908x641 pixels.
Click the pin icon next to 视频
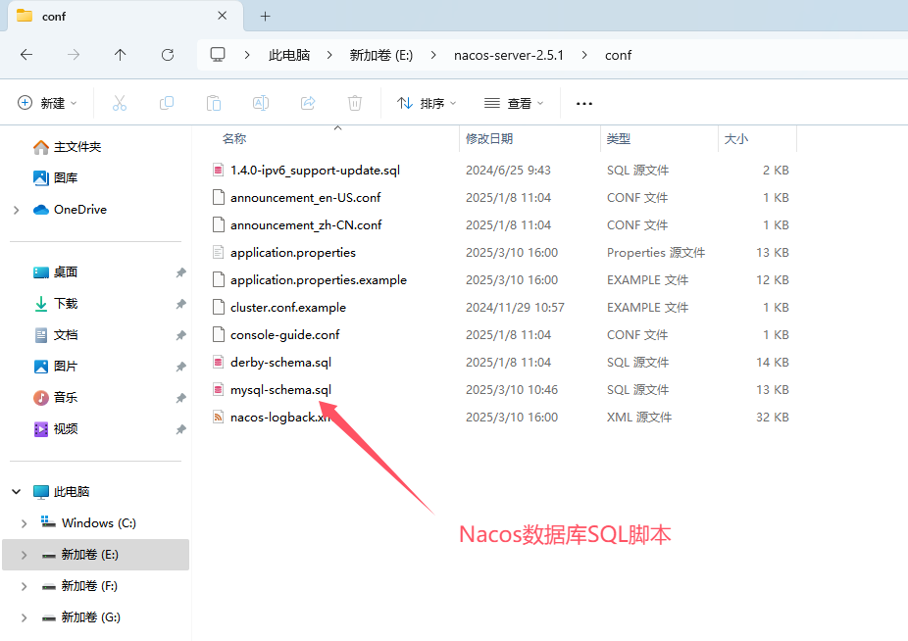tap(181, 429)
